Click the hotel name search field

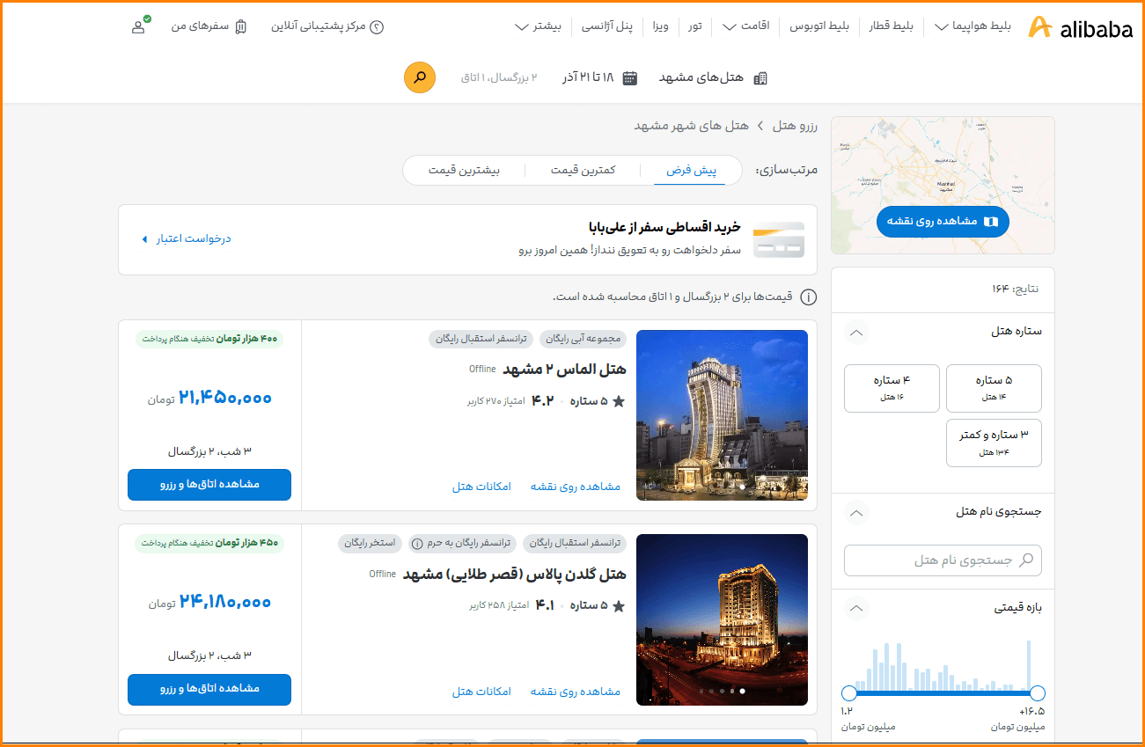tap(943, 560)
